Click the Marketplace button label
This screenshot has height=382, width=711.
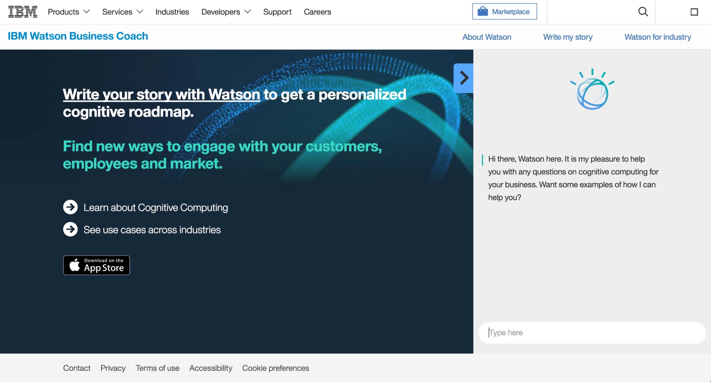[510, 12]
